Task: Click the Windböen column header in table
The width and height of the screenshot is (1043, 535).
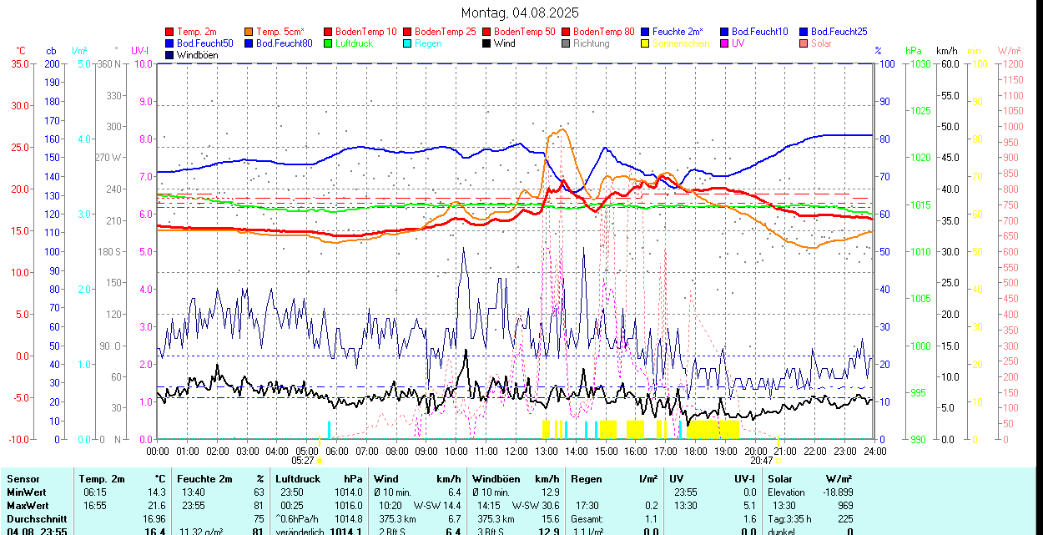Action: click(496, 479)
